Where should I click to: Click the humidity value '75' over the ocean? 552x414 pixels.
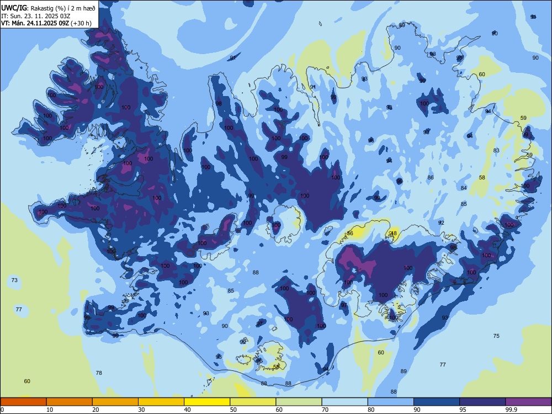496,336
